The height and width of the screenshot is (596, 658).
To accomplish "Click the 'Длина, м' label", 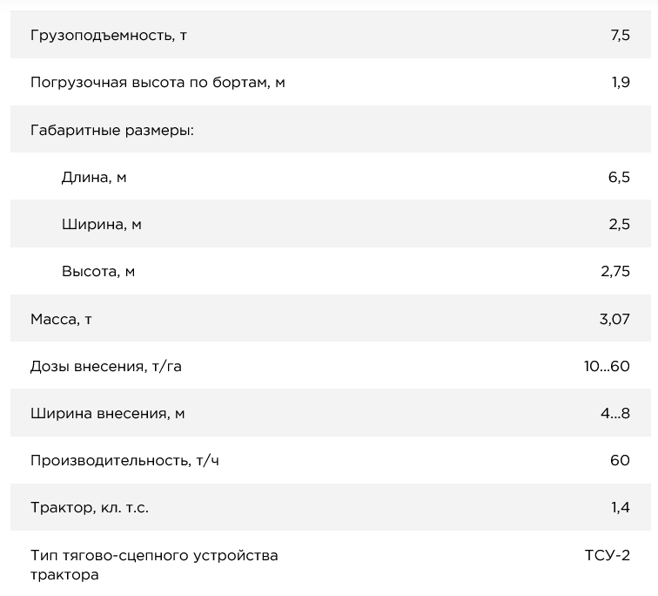I will (94, 178).
